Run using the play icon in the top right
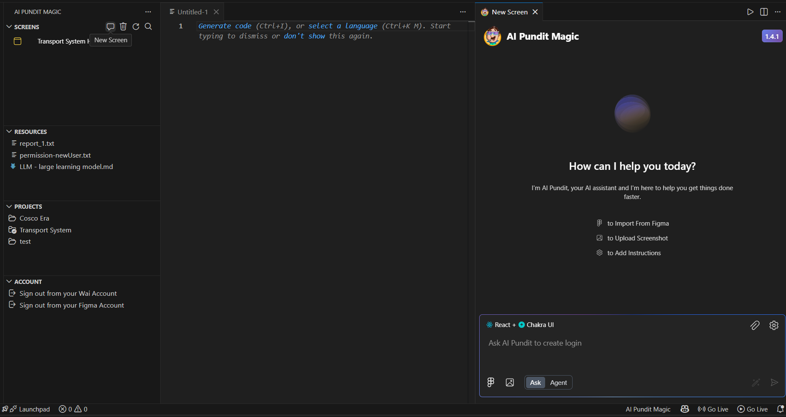The height and width of the screenshot is (417, 786). click(x=750, y=12)
